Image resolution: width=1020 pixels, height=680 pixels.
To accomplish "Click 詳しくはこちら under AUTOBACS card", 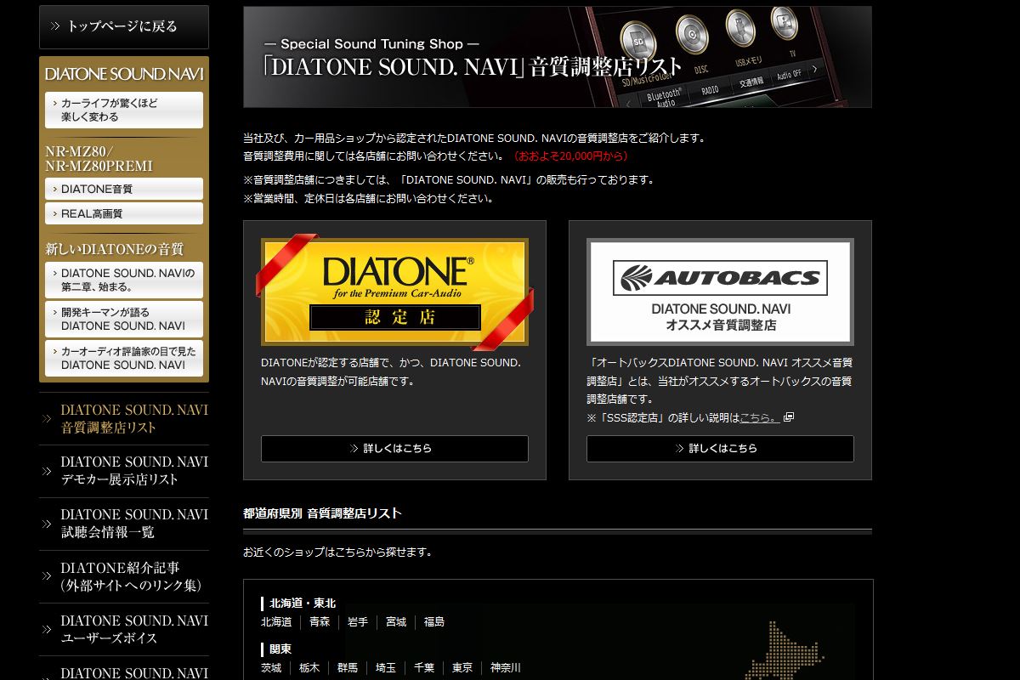I will coord(720,449).
